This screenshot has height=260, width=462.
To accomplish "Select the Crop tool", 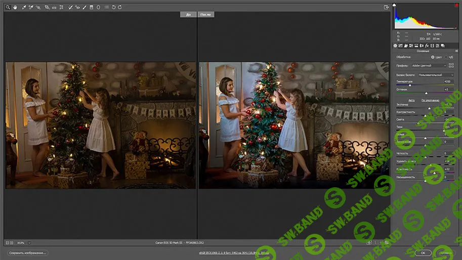I will pyautogui.click(x=47, y=7).
